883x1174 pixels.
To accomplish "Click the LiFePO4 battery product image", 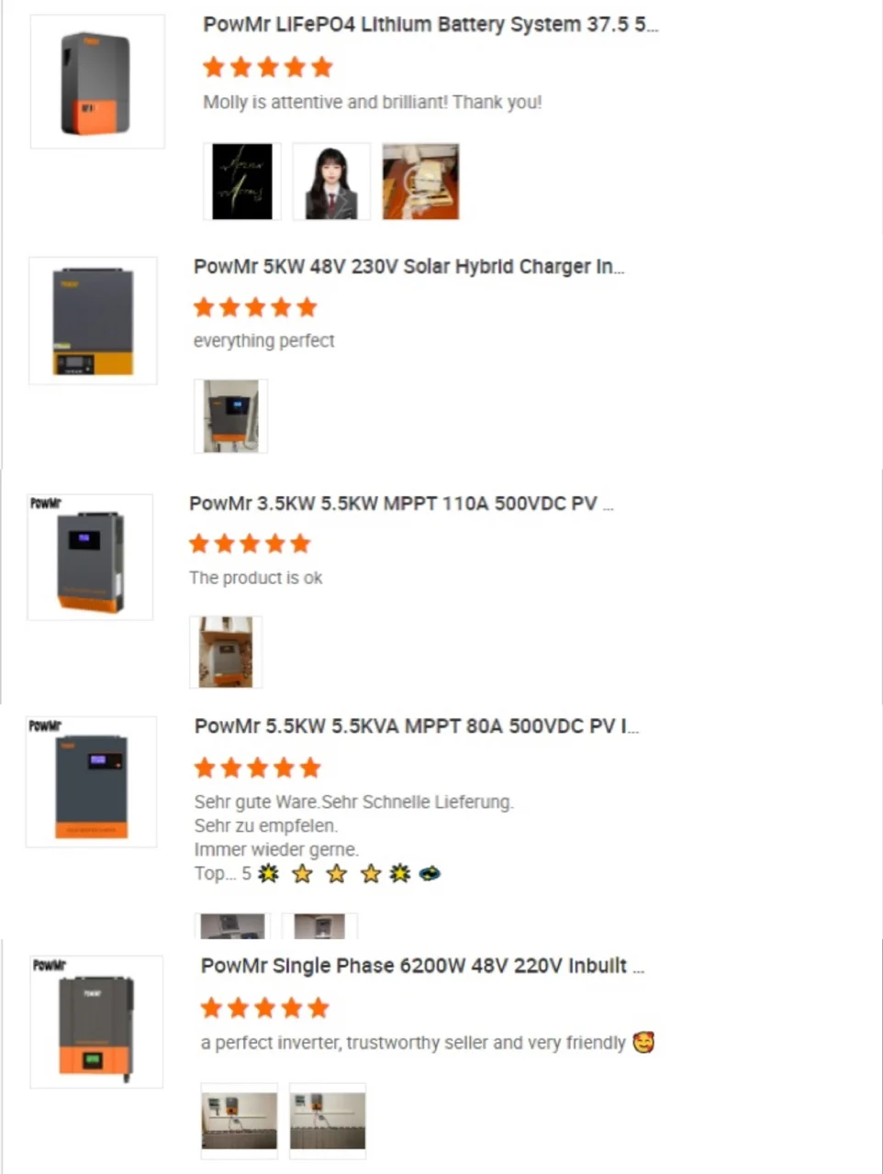I will (97, 82).
